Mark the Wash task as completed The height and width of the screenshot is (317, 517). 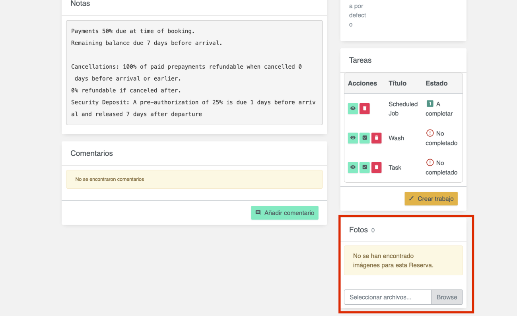[364, 138]
